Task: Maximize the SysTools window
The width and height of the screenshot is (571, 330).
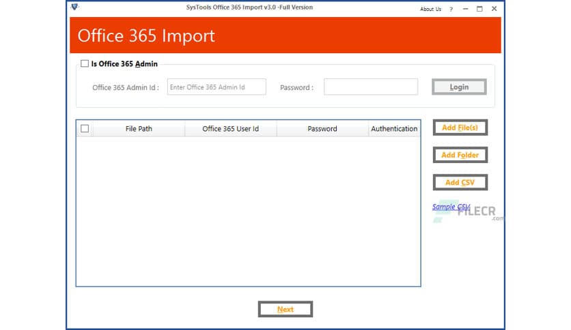Action: click(479, 9)
